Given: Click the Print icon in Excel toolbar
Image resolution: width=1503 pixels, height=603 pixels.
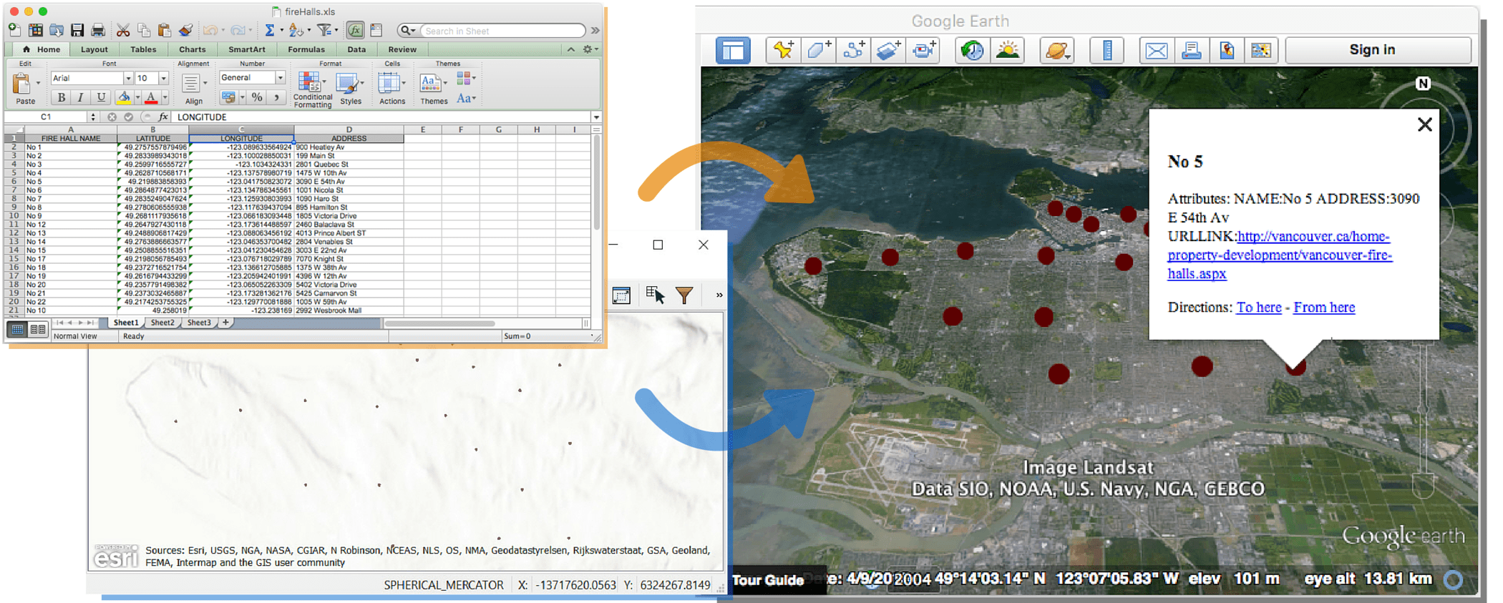Looking at the screenshot, I should pyautogui.click(x=98, y=30).
